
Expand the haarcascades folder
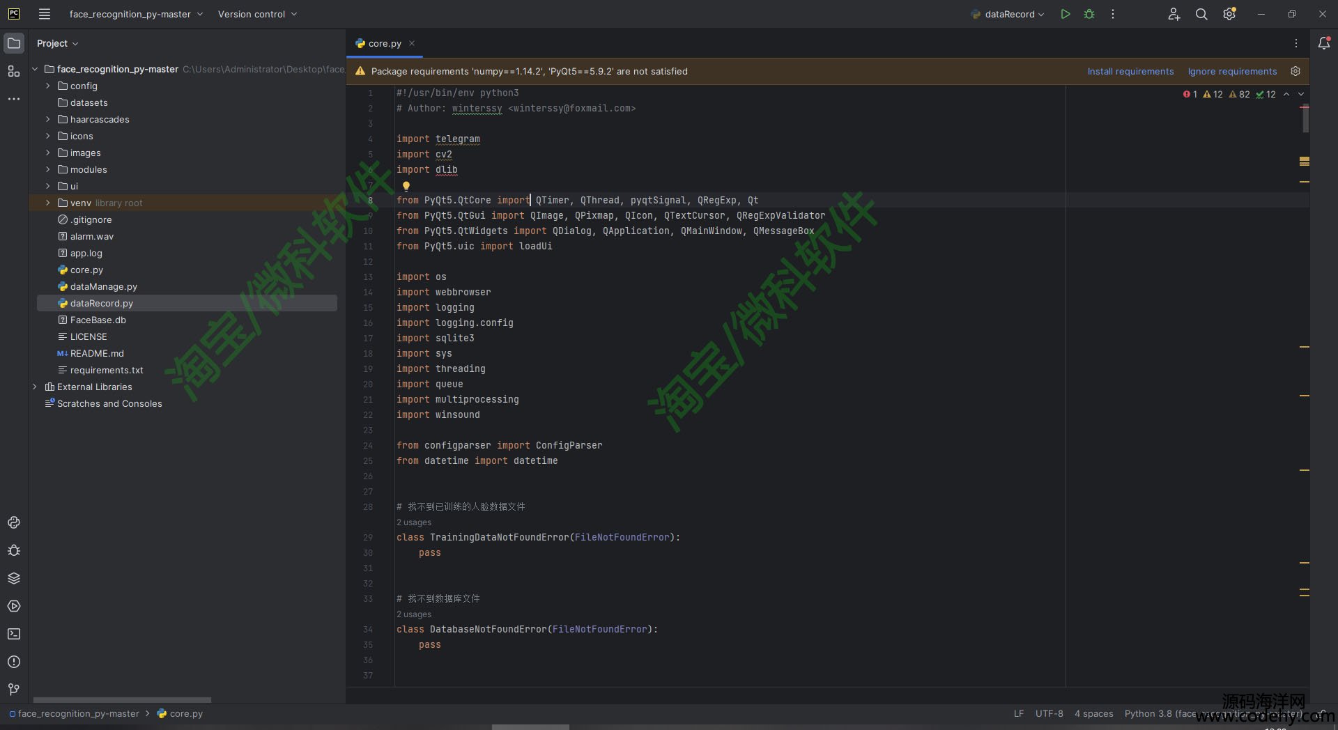pos(48,119)
